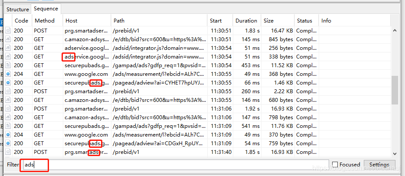Screen dimensions: 405x176
Task: Click into the Filter field containing 'ads'
Action: (x=176, y=165)
